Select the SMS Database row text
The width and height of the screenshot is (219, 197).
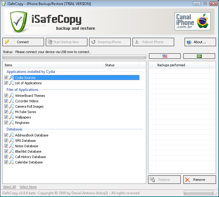(x=25, y=141)
